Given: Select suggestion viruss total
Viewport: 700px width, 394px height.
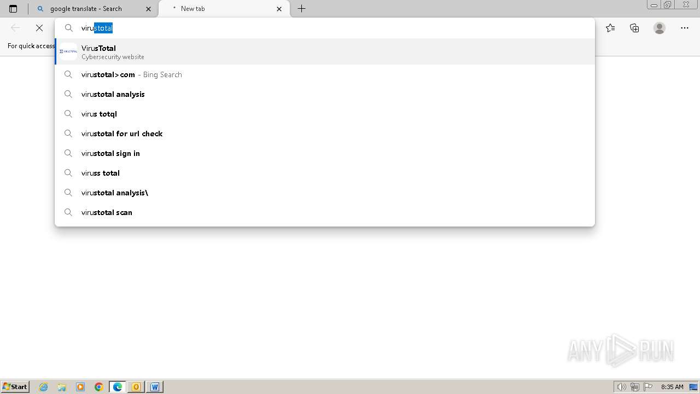Looking at the screenshot, I should click(325, 173).
